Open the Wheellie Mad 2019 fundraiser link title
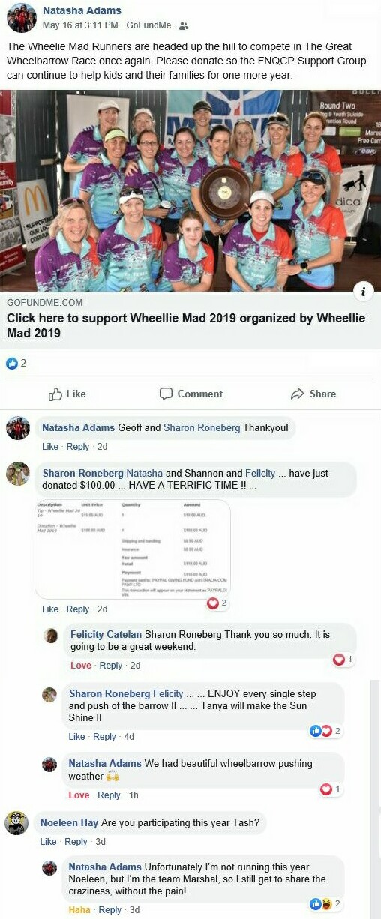This screenshot has height=919, width=381. coord(186,325)
